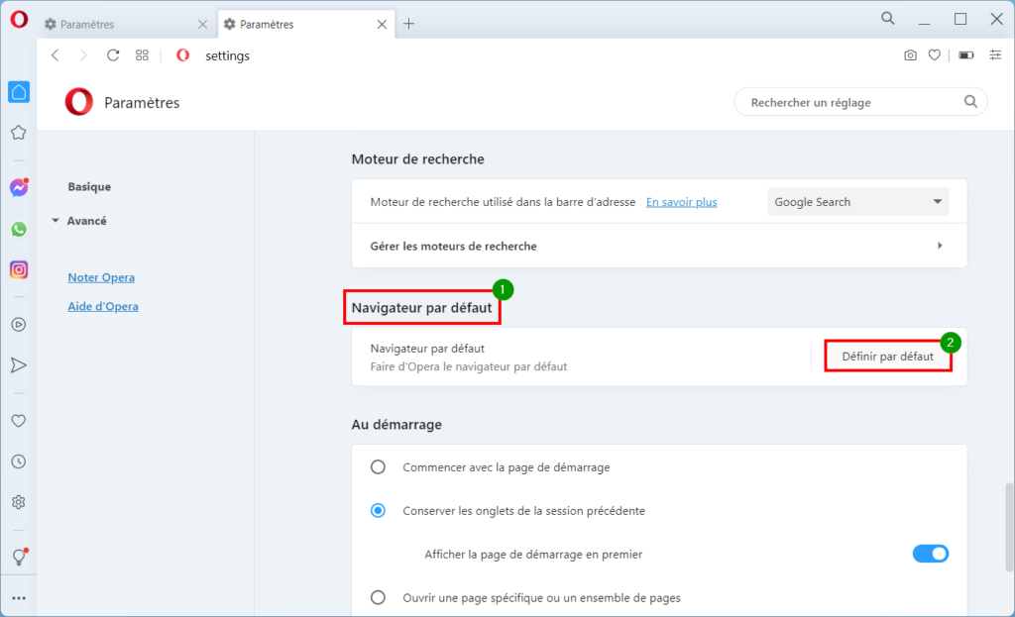1015x617 pixels.
Task: Click the page vertical scrollbar thumb
Action: [x=1009, y=527]
